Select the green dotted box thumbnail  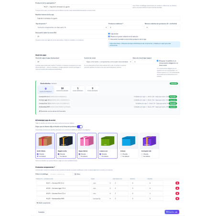108,141
